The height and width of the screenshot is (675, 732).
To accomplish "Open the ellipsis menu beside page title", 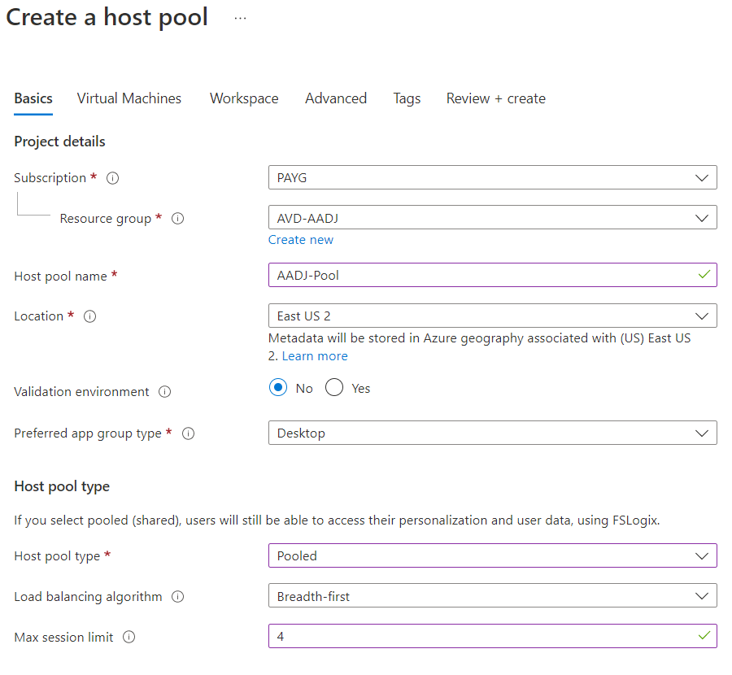I will coord(240,18).
